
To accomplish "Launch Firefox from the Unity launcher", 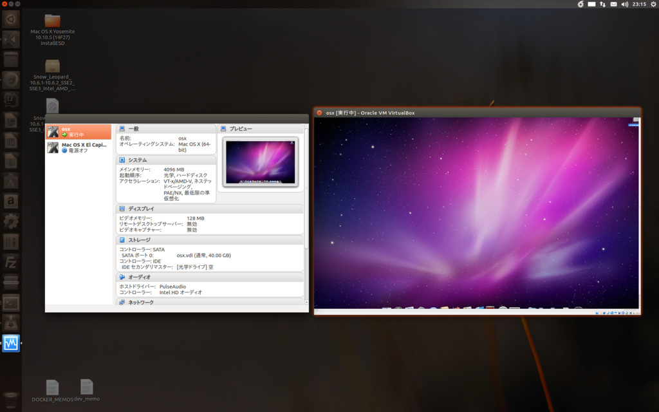I will pos(11,80).
